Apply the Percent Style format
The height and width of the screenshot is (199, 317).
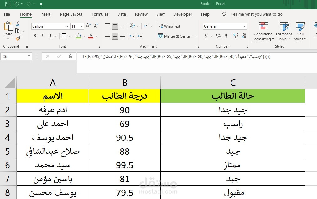coord(218,36)
